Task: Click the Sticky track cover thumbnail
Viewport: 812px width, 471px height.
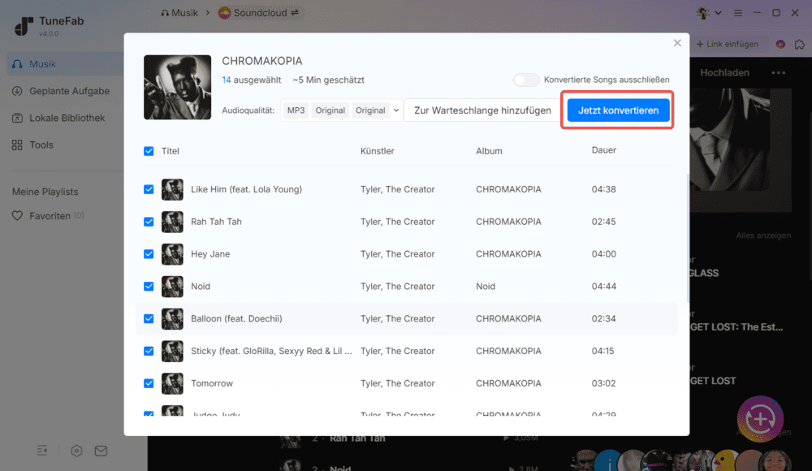Action: [172, 352]
